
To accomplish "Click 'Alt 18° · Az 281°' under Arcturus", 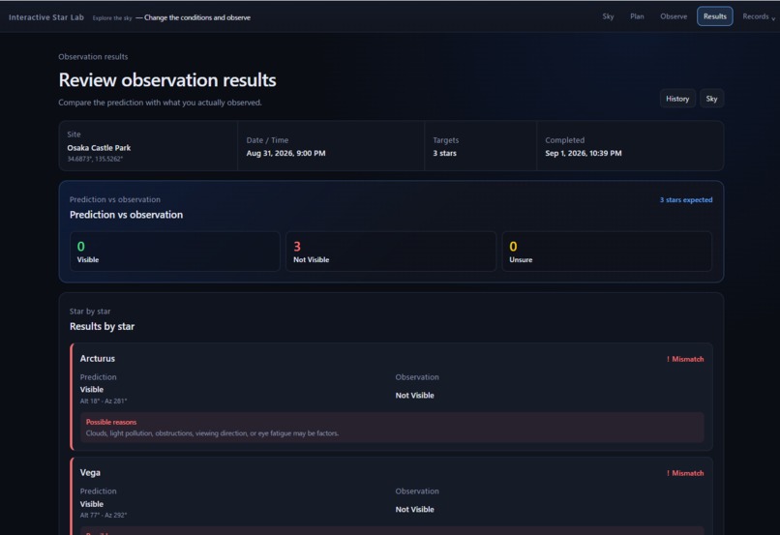I will [x=104, y=401].
